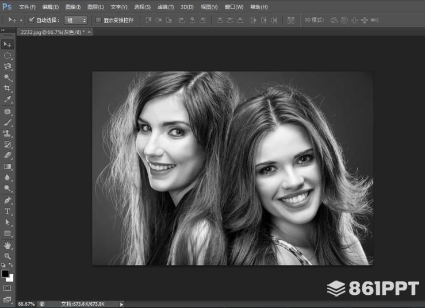This screenshot has height=308, width=425.
Task: Choose the Eyedropper tool
Action: (x=7, y=99)
